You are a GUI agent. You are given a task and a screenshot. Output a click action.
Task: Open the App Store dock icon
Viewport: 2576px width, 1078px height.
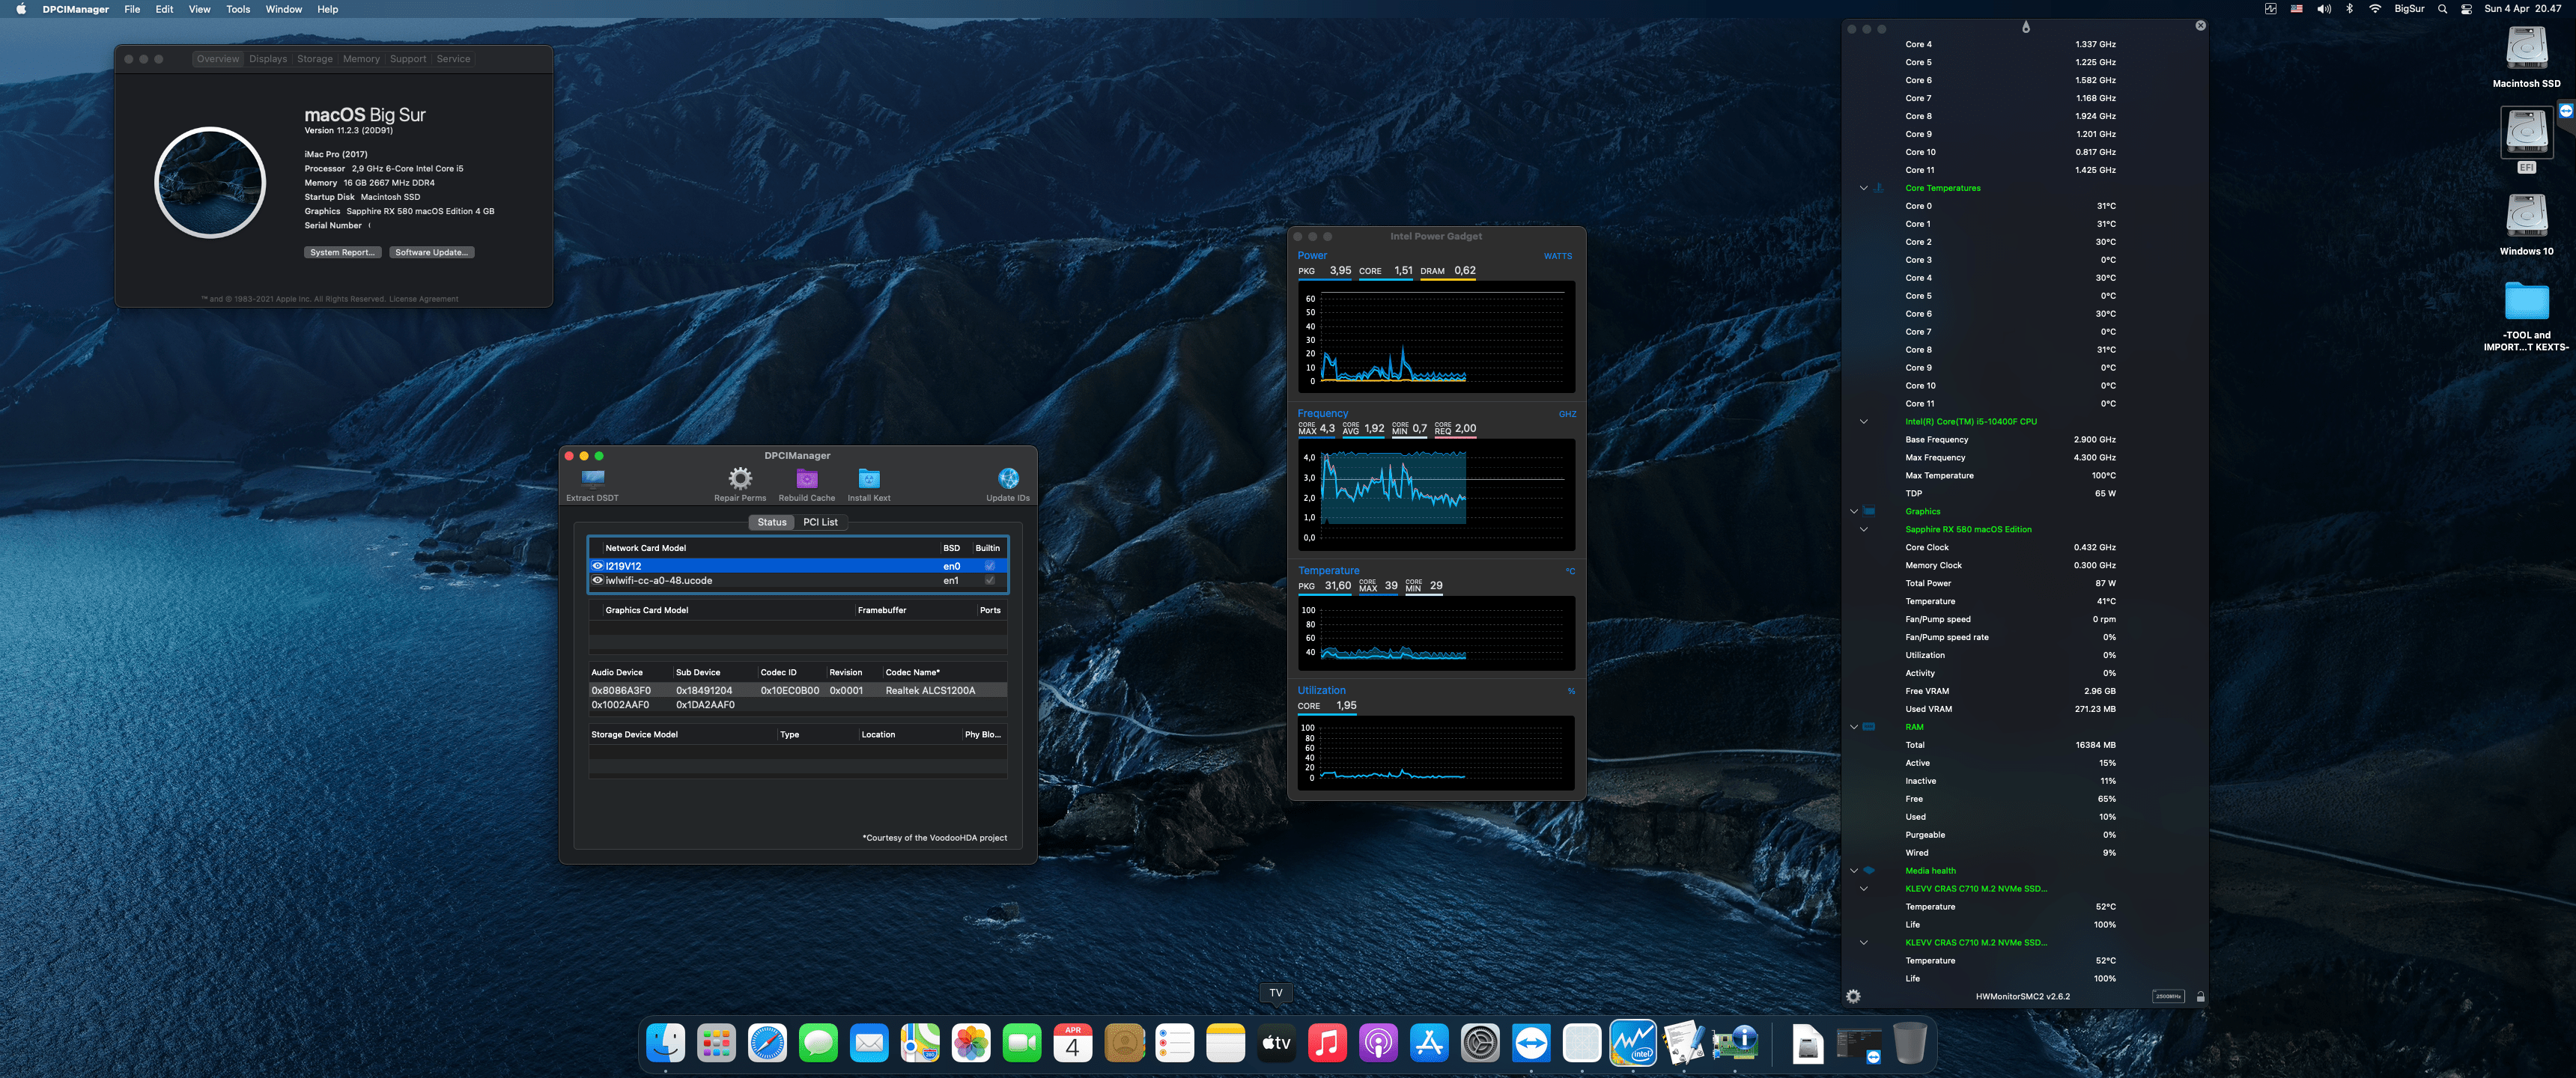[x=1429, y=1043]
